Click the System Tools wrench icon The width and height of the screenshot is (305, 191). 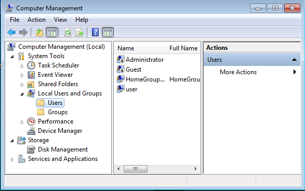point(21,56)
